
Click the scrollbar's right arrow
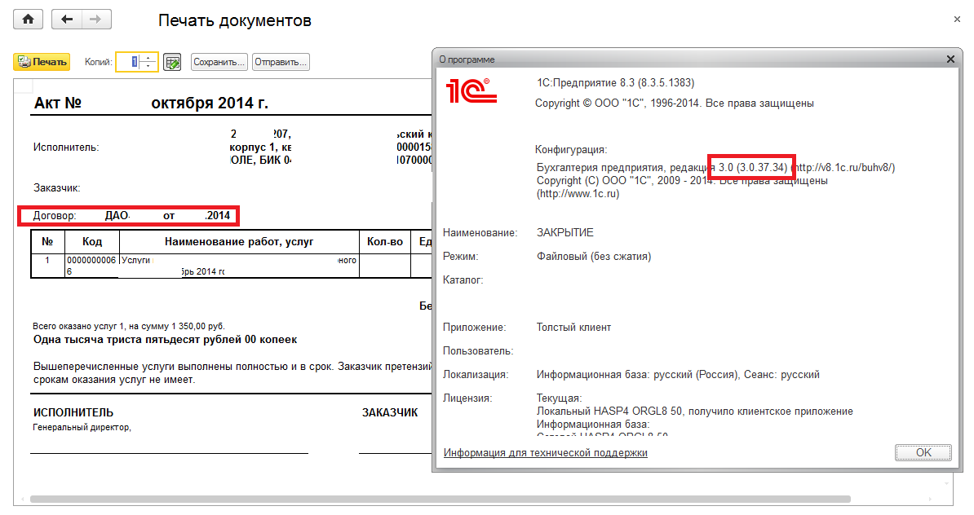tap(930, 499)
